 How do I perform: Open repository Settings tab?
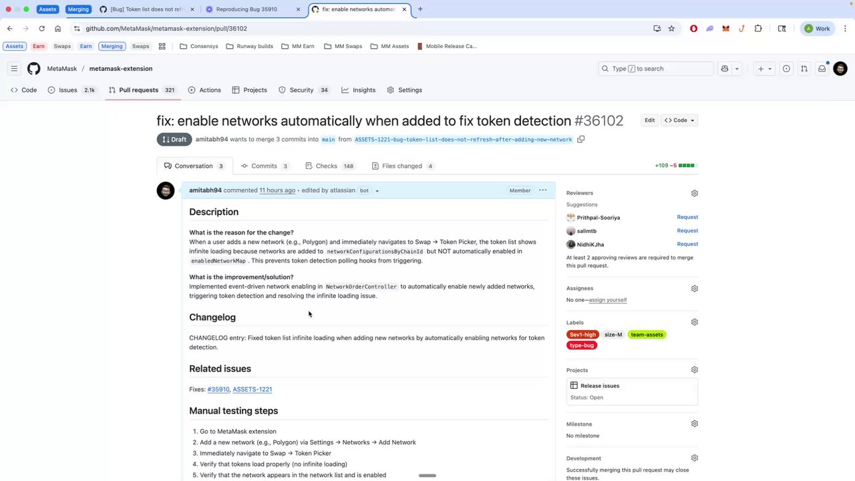coord(404,90)
